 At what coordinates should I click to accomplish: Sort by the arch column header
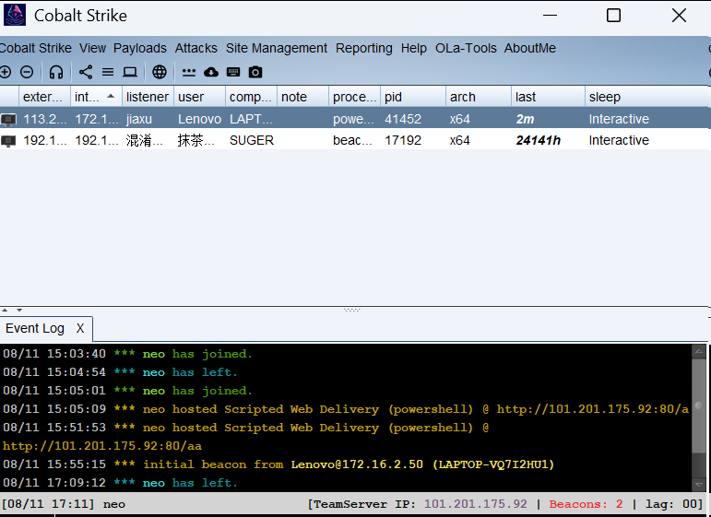pyautogui.click(x=479, y=97)
